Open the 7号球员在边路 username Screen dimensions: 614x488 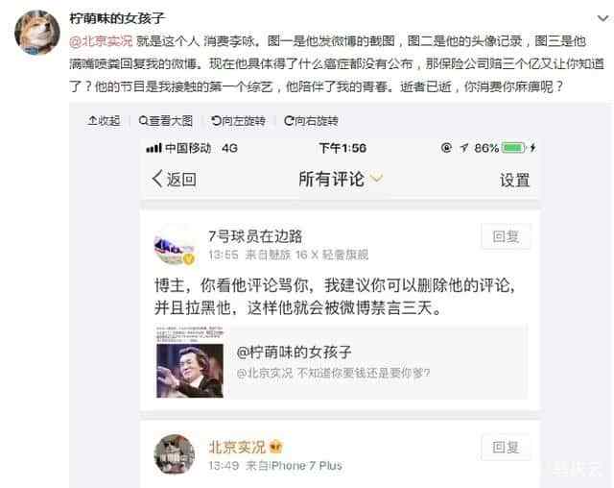[255, 236]
